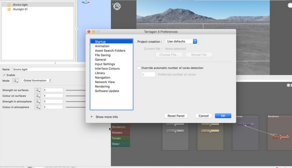Click the Choose File... button
Image resolution: width=292 pixels, height=168 pixels.
pos(169,55)
